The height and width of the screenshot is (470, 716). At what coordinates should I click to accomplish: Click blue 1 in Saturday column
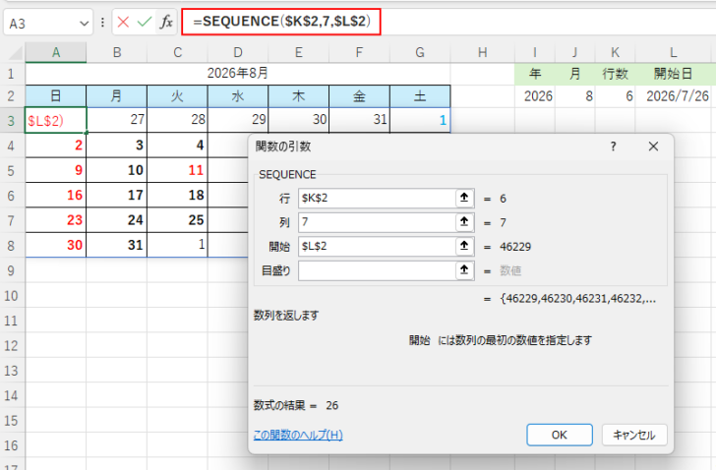pos(420,121)
